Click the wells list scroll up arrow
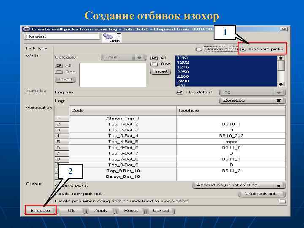 click(x=281, y=58)
